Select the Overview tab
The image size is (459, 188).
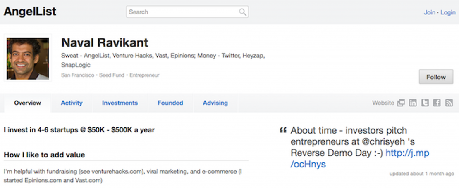point(28,103)
